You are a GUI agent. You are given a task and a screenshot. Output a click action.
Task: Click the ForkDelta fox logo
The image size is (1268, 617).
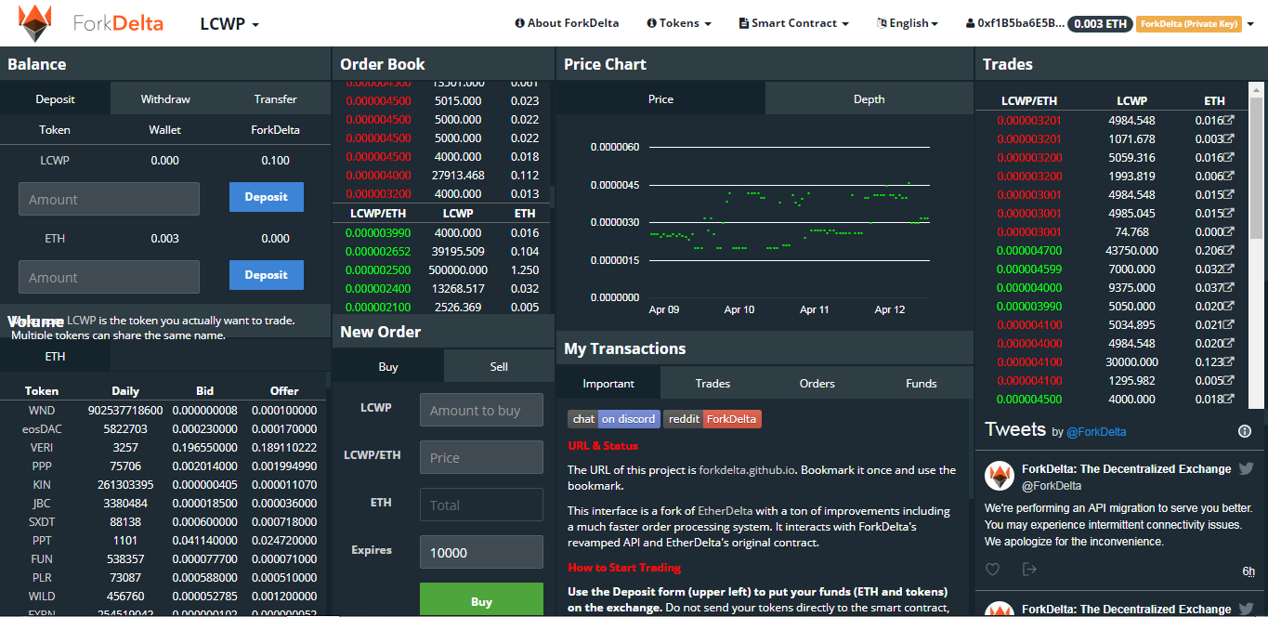[x=35, y=22]
